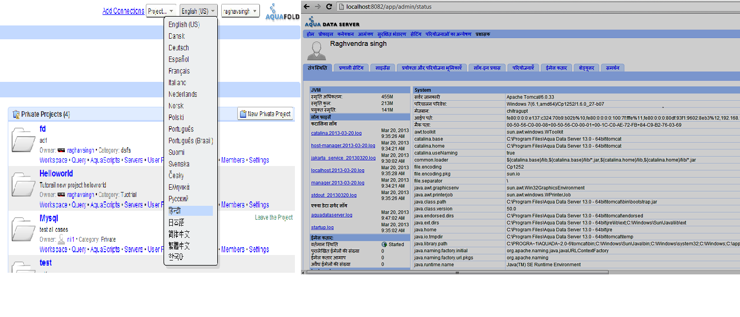Open Settings link for fd project

click(259, 160)
